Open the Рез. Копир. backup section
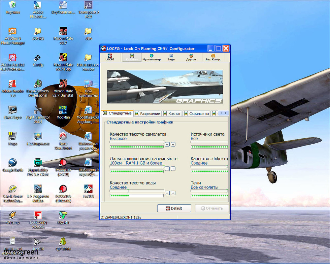The height and width of the screenshot is (264, 330). coord(213,57)
